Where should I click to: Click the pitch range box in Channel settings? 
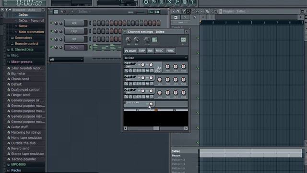(x=154, y=40)
